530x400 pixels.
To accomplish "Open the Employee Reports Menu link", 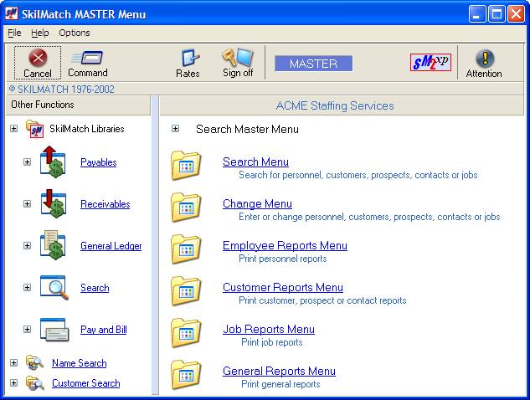I will [x=285, y=246].
